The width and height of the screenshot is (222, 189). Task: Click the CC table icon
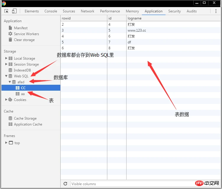pos(17,88)
